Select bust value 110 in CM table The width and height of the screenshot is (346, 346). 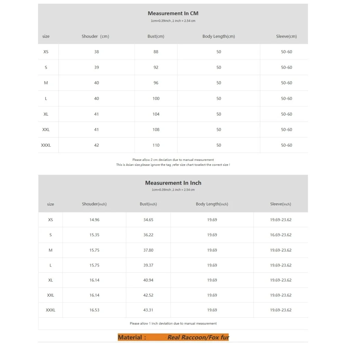156,145
